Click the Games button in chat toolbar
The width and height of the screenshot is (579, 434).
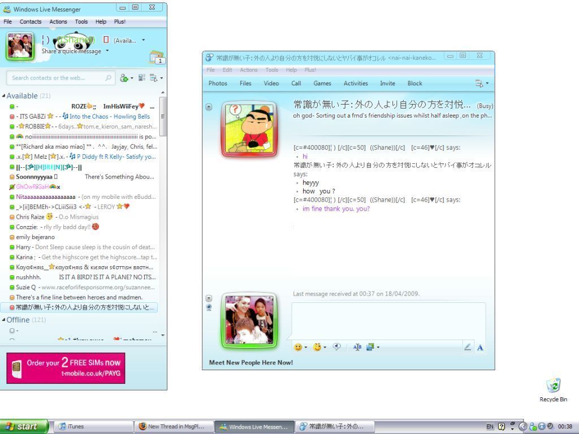click(322, 83)
